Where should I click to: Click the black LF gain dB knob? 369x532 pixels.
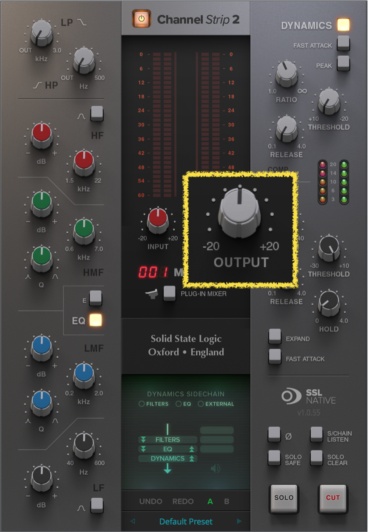click(41, 478)
